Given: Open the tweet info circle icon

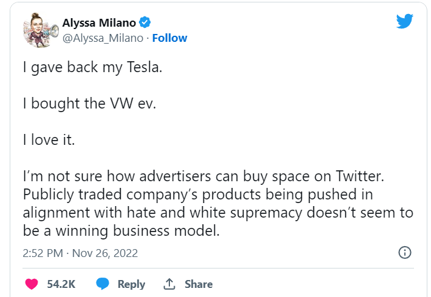Looking at the screenshot, I should (404, 252).
